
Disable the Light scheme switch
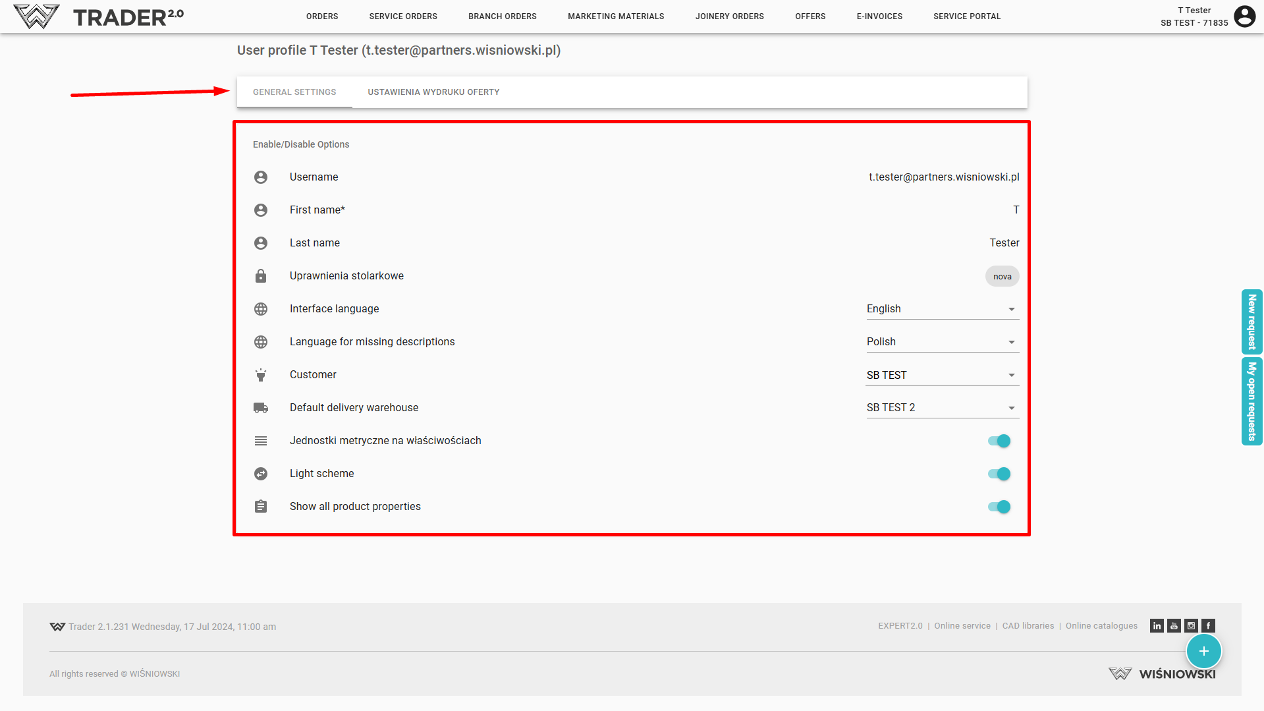click(999, 474)
